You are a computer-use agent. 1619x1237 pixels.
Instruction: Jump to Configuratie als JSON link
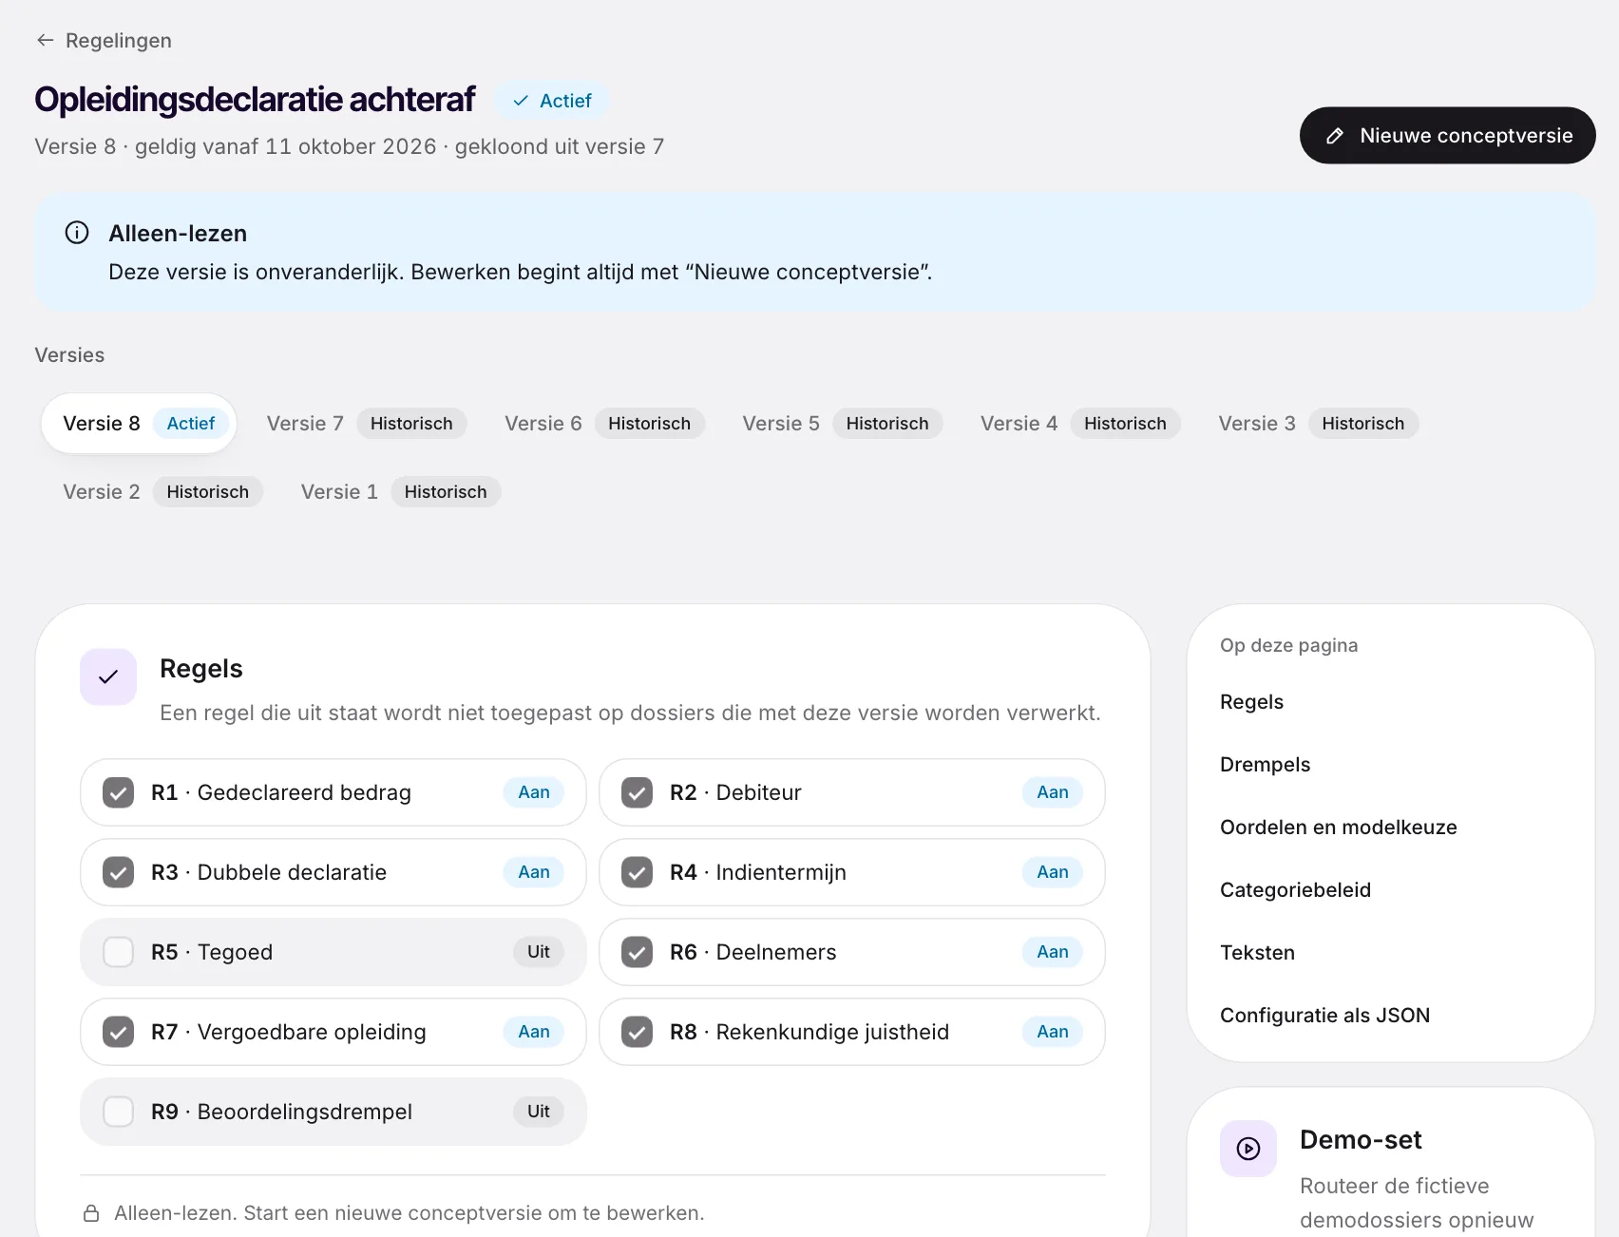1324,1016
